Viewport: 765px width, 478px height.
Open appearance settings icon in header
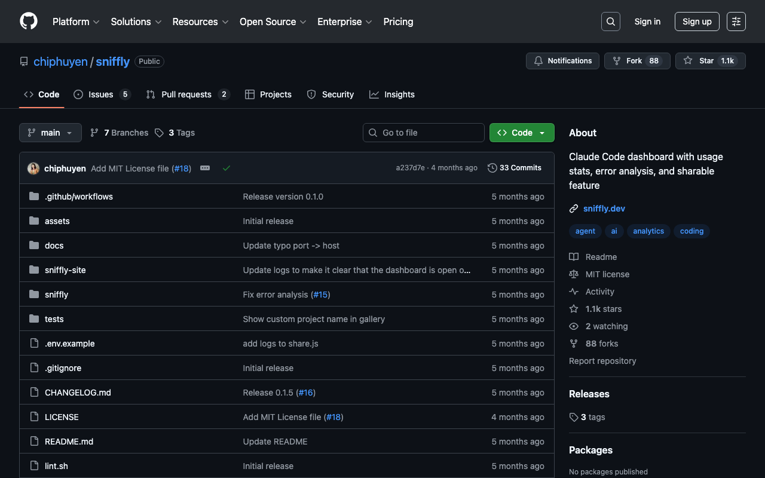736,22
